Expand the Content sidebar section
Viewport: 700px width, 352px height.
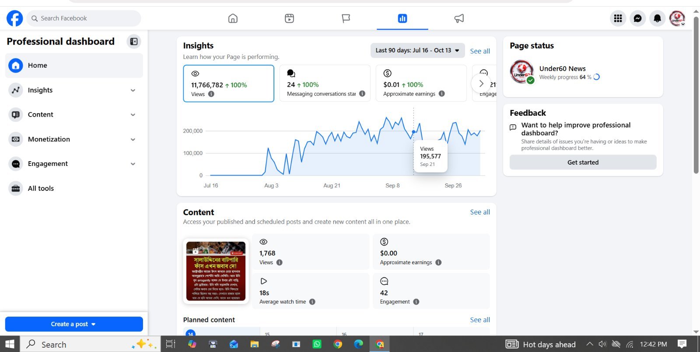click(x=74, y=114)
